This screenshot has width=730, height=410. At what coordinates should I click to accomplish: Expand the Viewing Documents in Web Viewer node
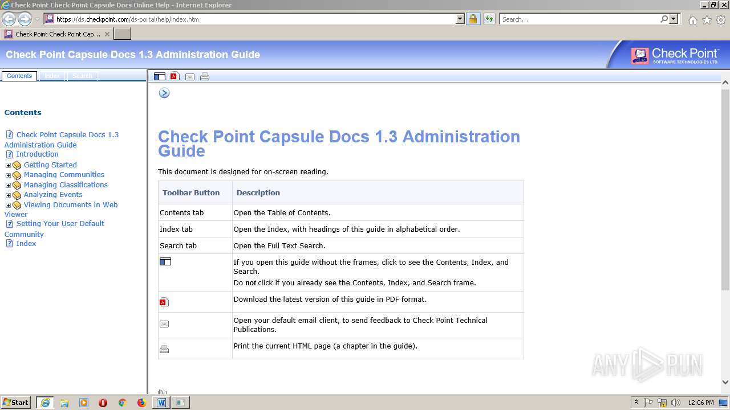point(8,206)
